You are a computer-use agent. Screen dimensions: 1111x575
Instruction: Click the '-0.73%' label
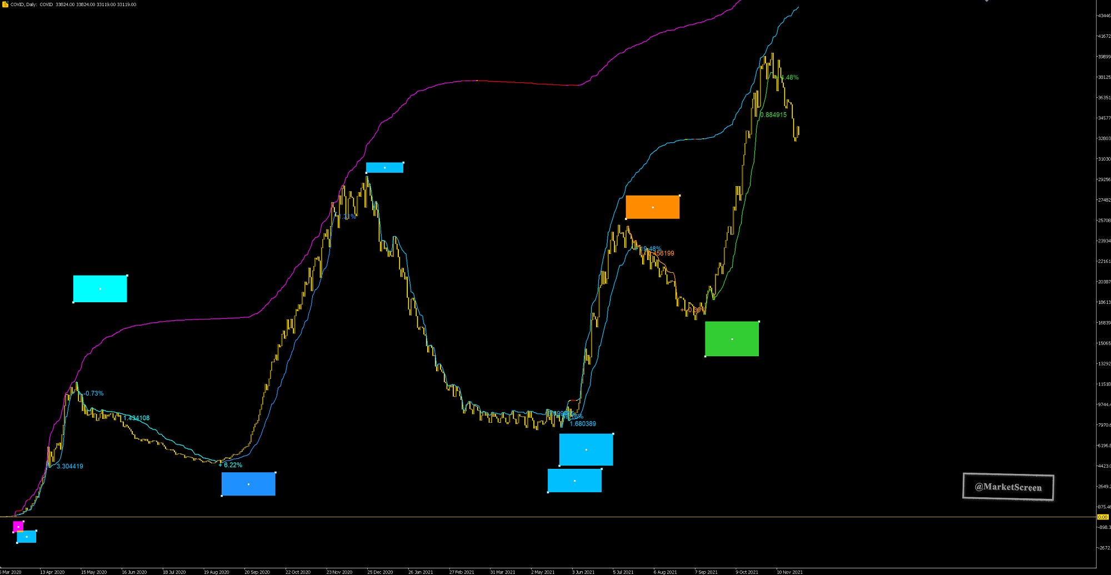click(94, 393)
